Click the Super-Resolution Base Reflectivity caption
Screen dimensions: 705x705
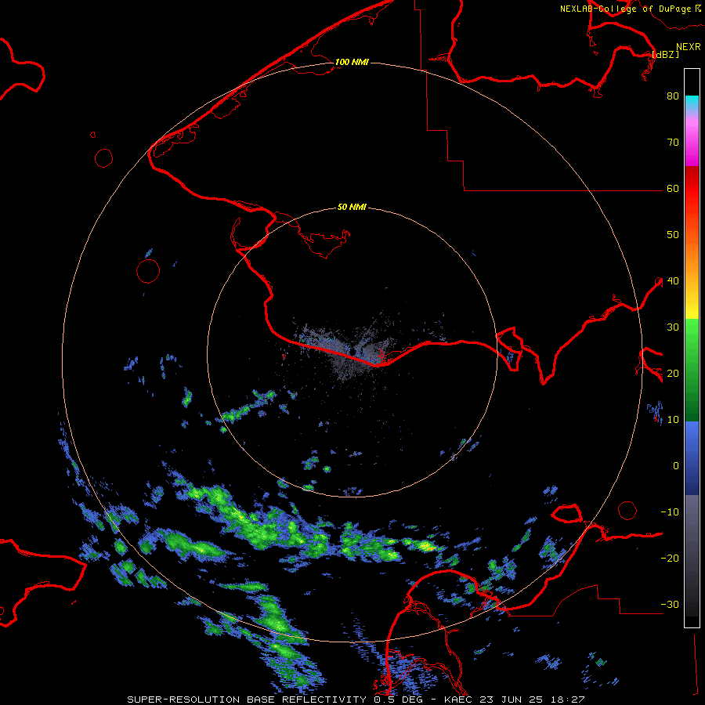(x=356, y=700)
